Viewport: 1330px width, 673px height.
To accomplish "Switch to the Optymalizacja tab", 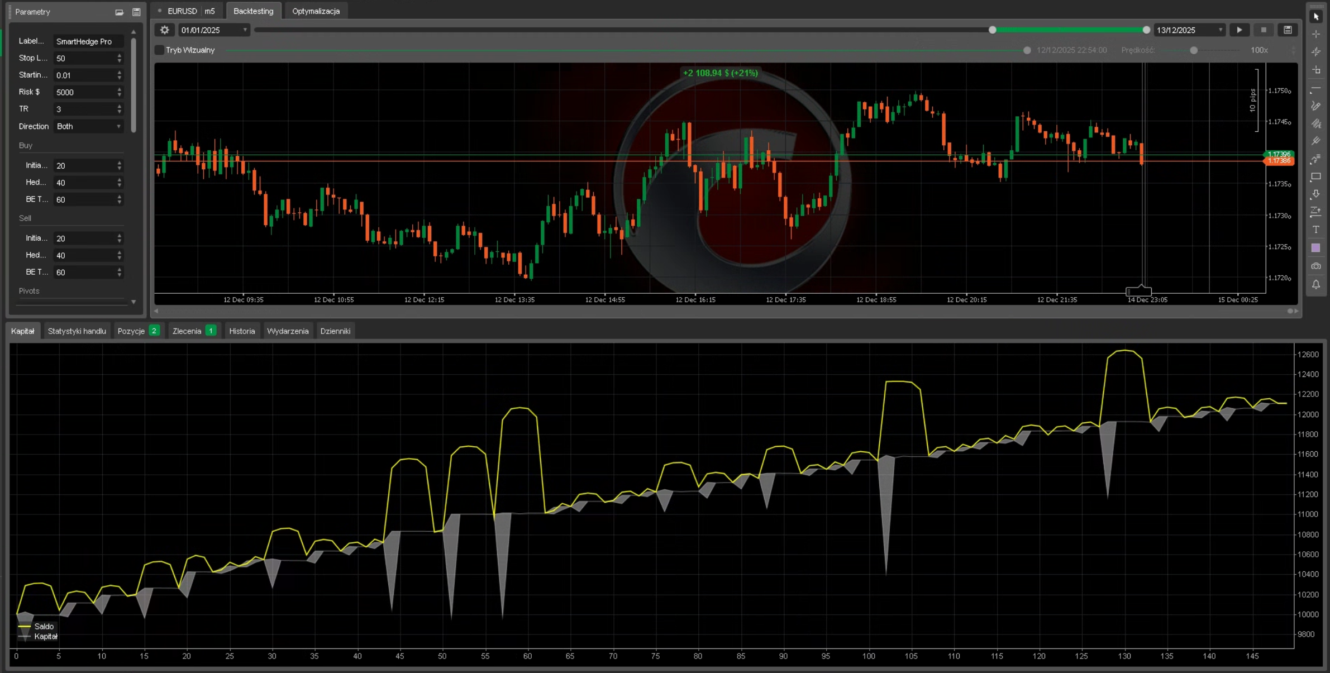I will coord(316,11).
